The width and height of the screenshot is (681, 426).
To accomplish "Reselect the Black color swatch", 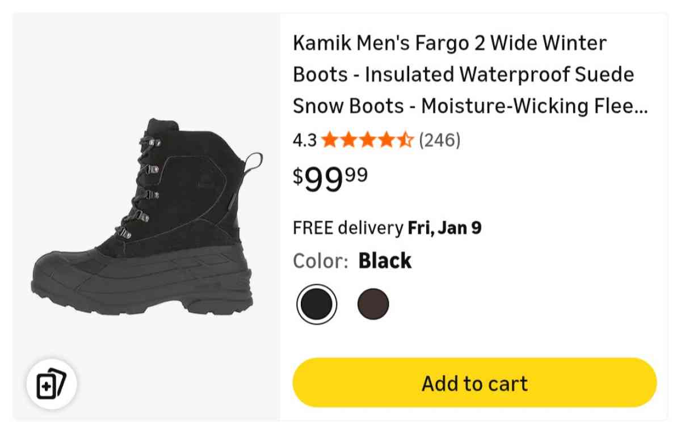I will (317, 303).
